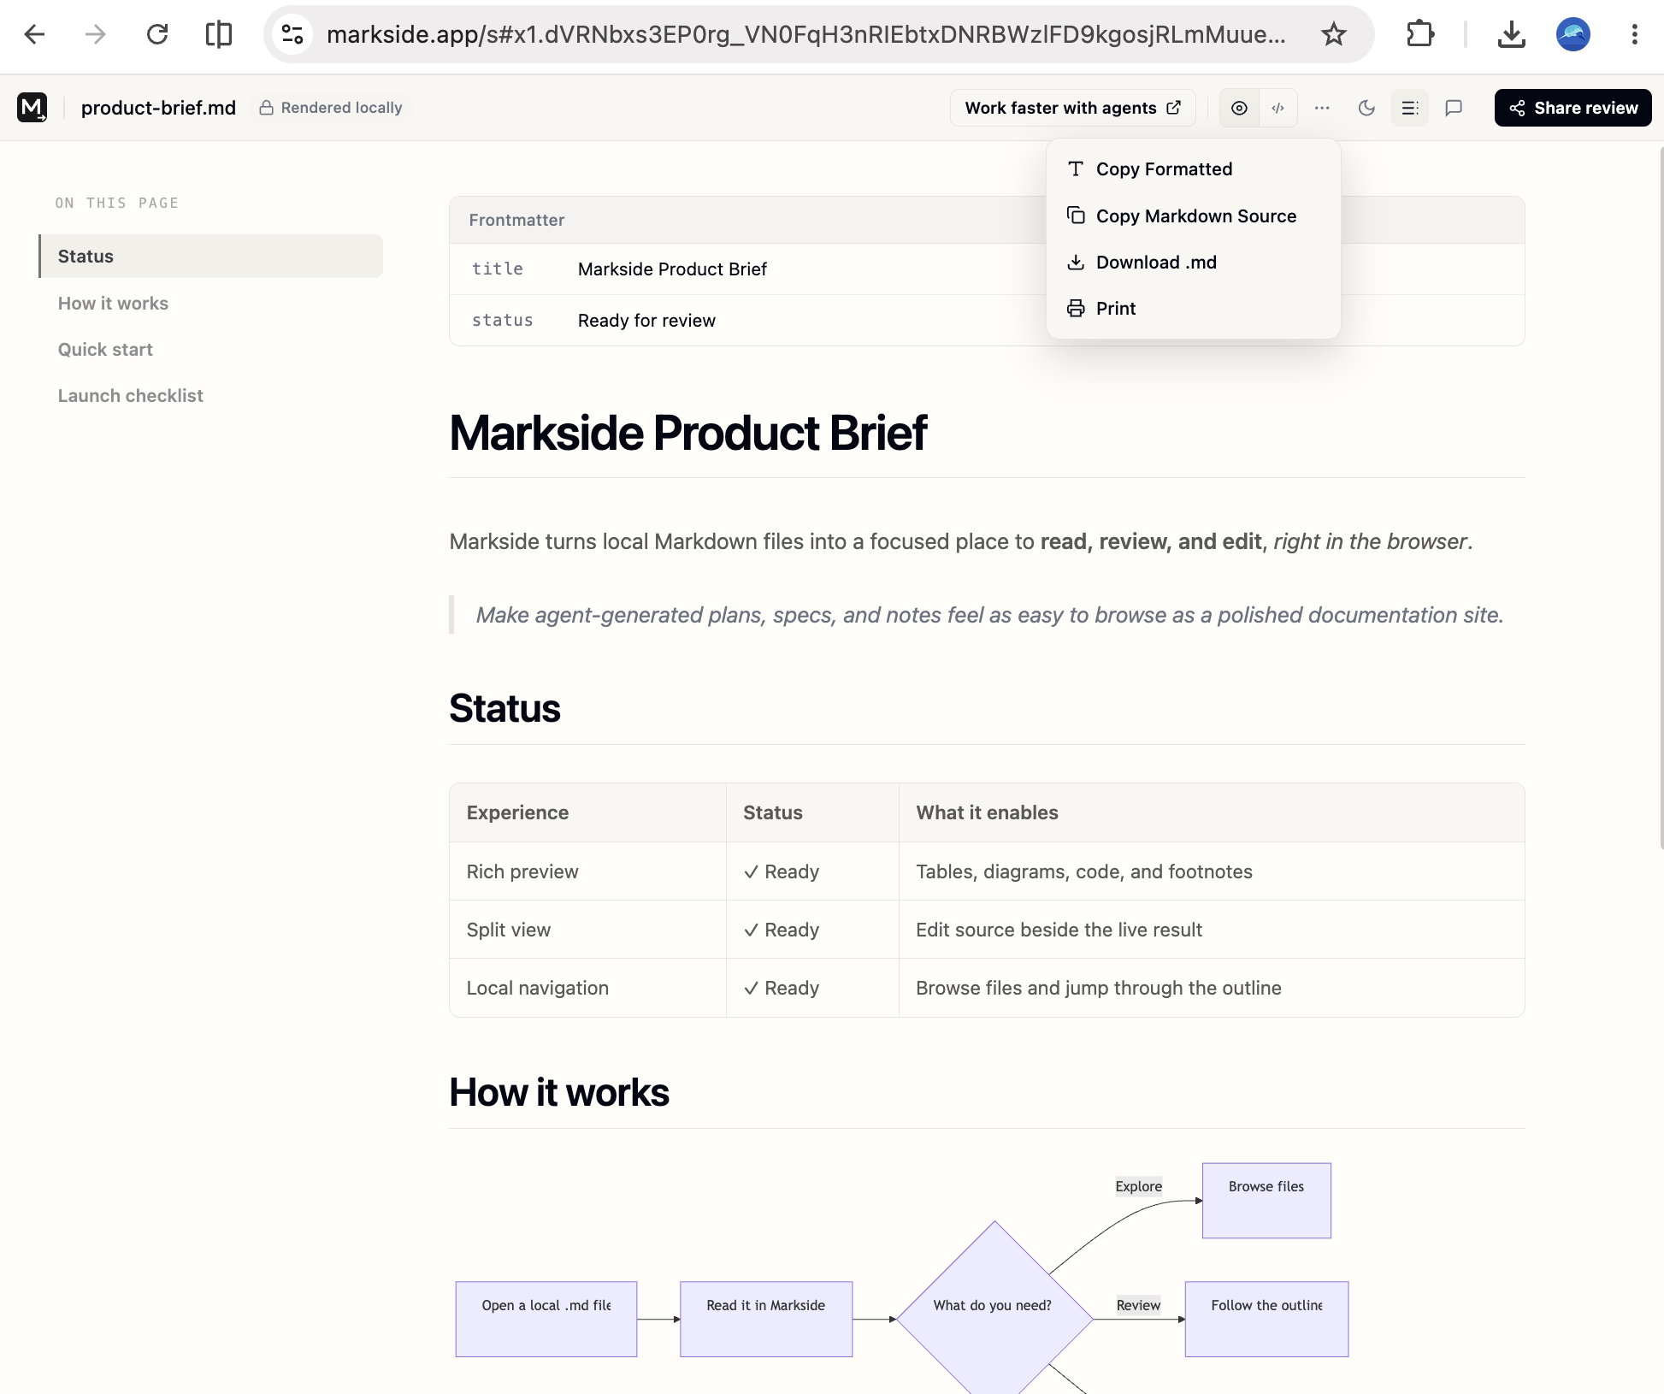
Task: Jump to Status in outline
Action: [210, 257]
